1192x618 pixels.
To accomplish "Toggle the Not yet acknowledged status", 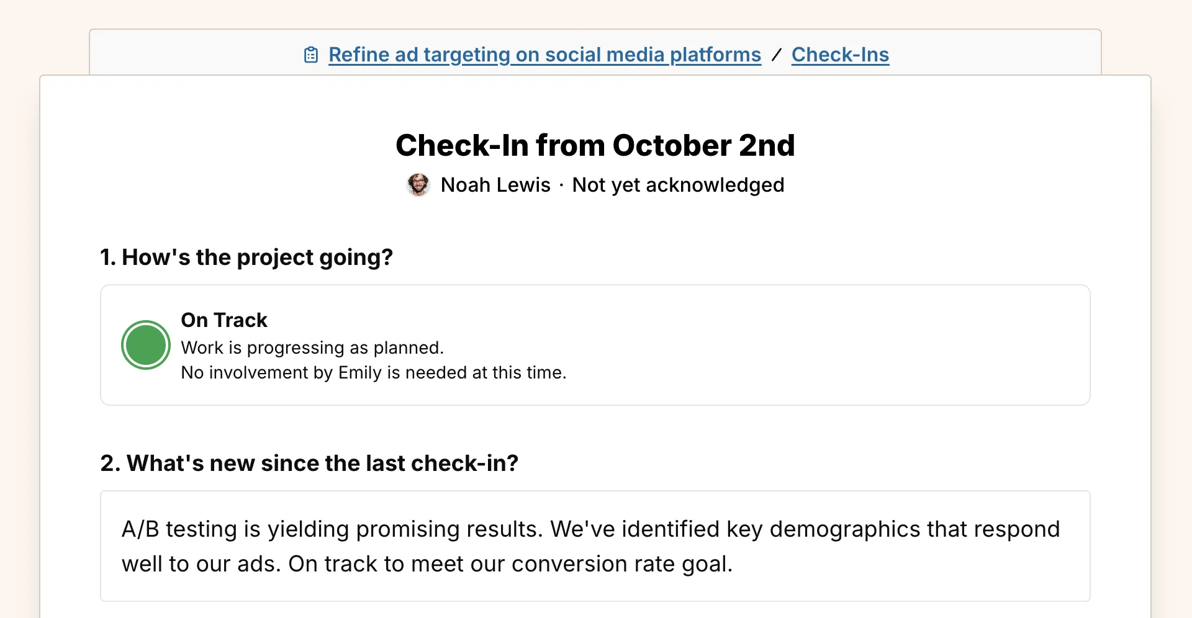I will point(678,184).
